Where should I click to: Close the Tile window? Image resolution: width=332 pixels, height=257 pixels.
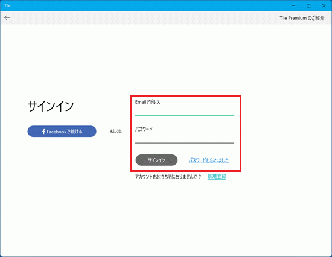pyautogui.click(x=324, y=5)
